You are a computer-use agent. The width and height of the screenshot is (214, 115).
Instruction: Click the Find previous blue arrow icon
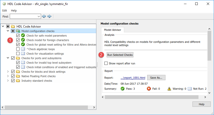click(44, 17)
